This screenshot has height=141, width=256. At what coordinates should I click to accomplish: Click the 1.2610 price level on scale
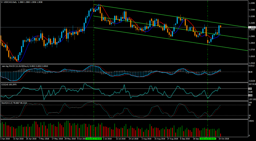point(251,56)
